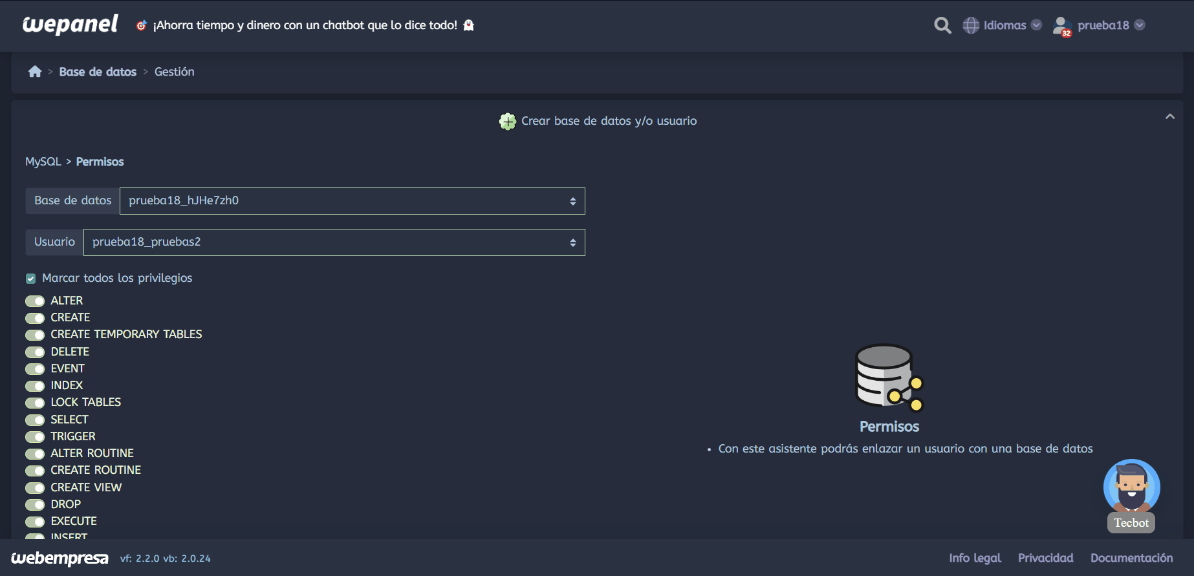
Task: Uncheck Marcar todos los privilegios
Action: (x=30, y=279)
